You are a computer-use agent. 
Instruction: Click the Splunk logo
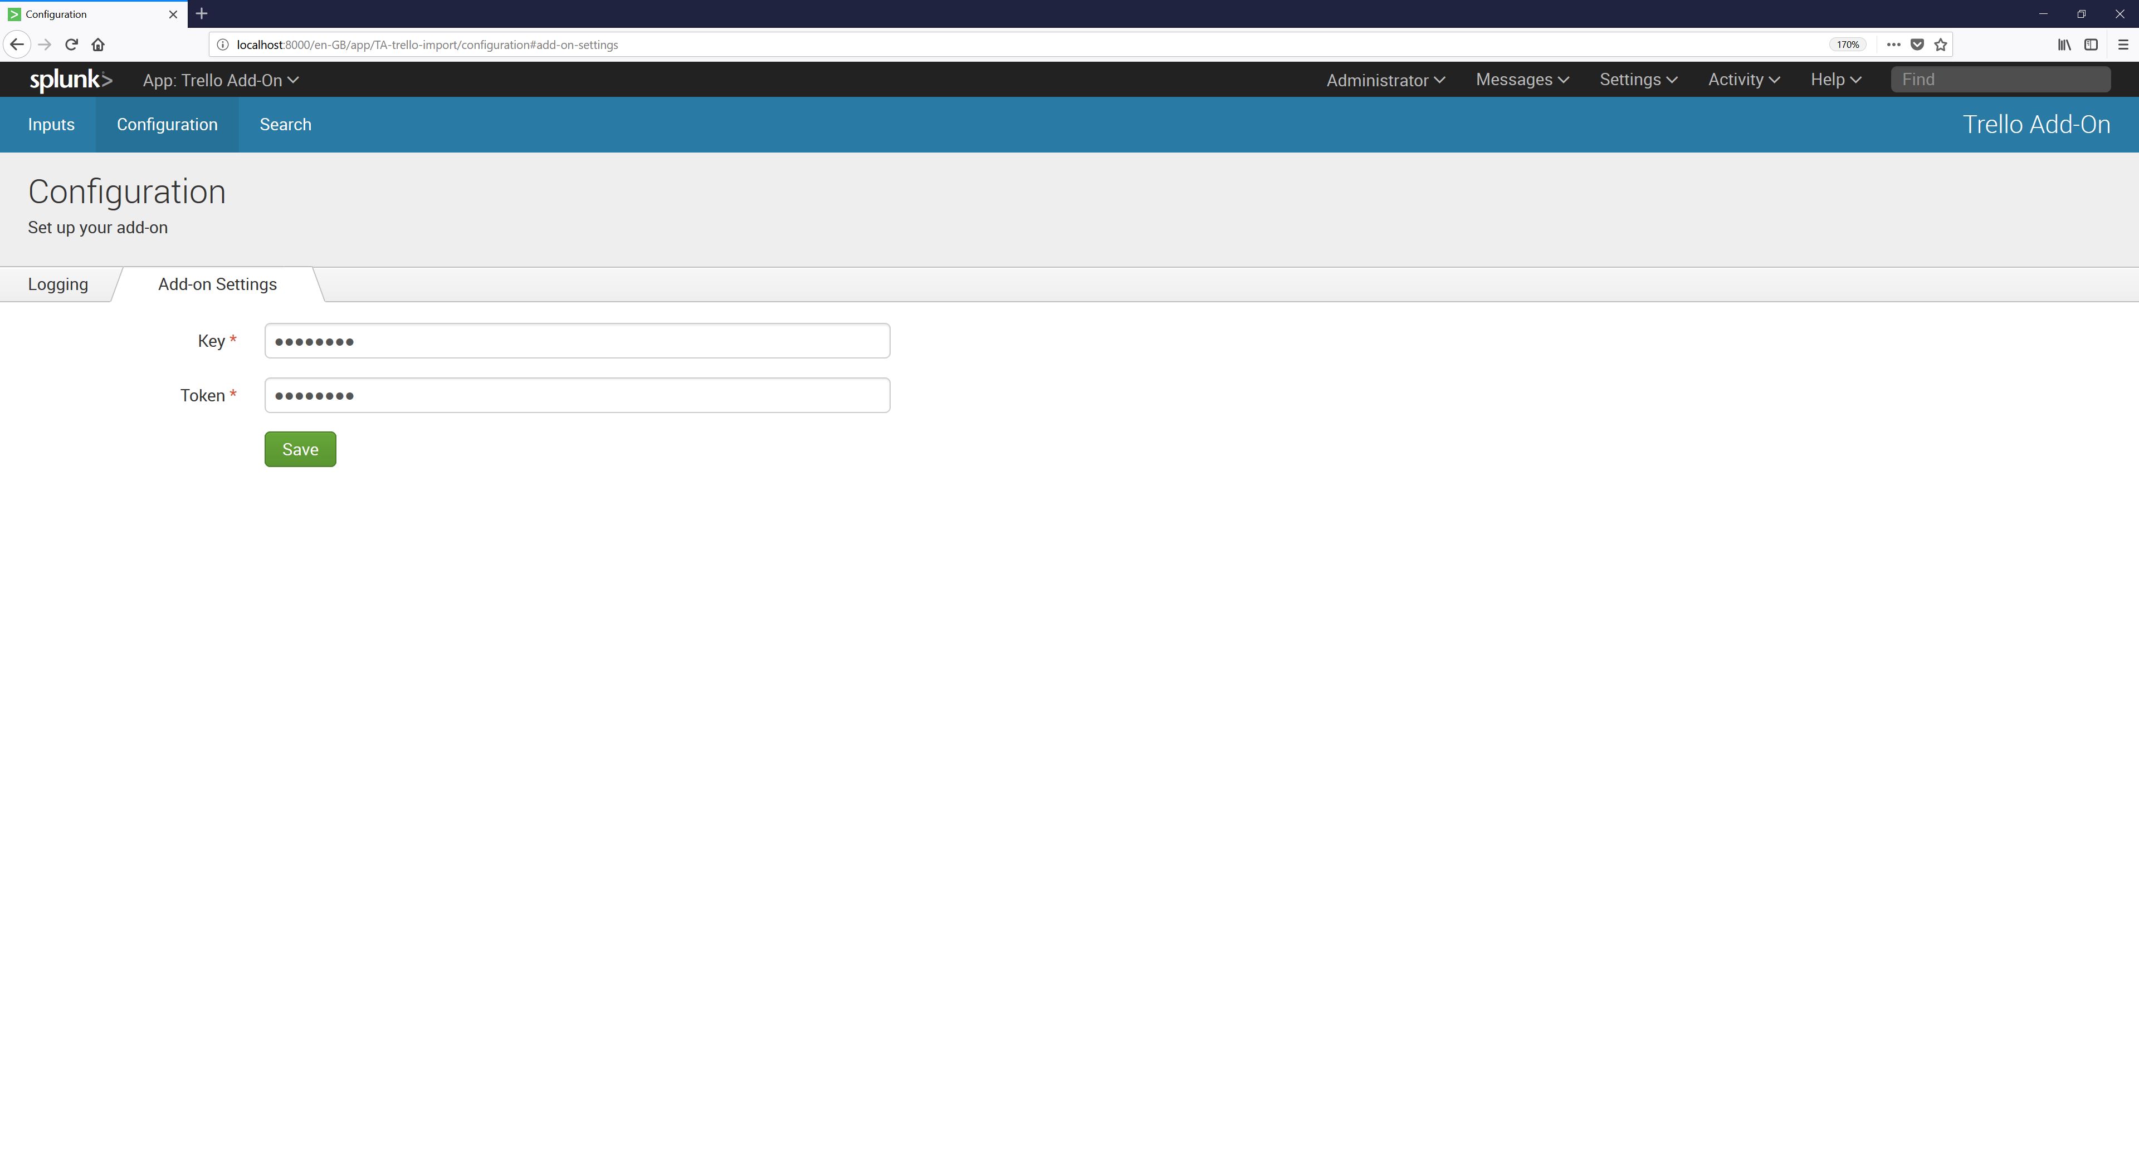(71, 80)
